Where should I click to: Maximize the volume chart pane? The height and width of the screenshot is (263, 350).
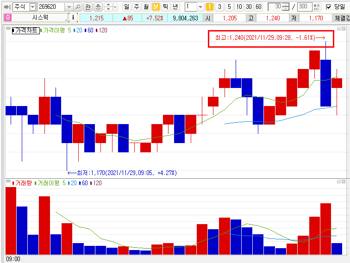click(339, 182)
